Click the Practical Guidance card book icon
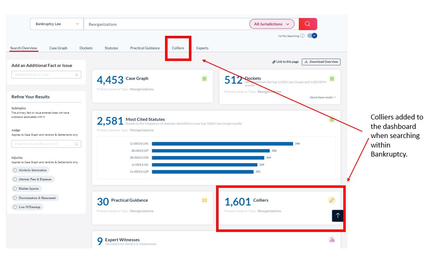The height and width of the screenshot is (255, 433). pos(205,200)
